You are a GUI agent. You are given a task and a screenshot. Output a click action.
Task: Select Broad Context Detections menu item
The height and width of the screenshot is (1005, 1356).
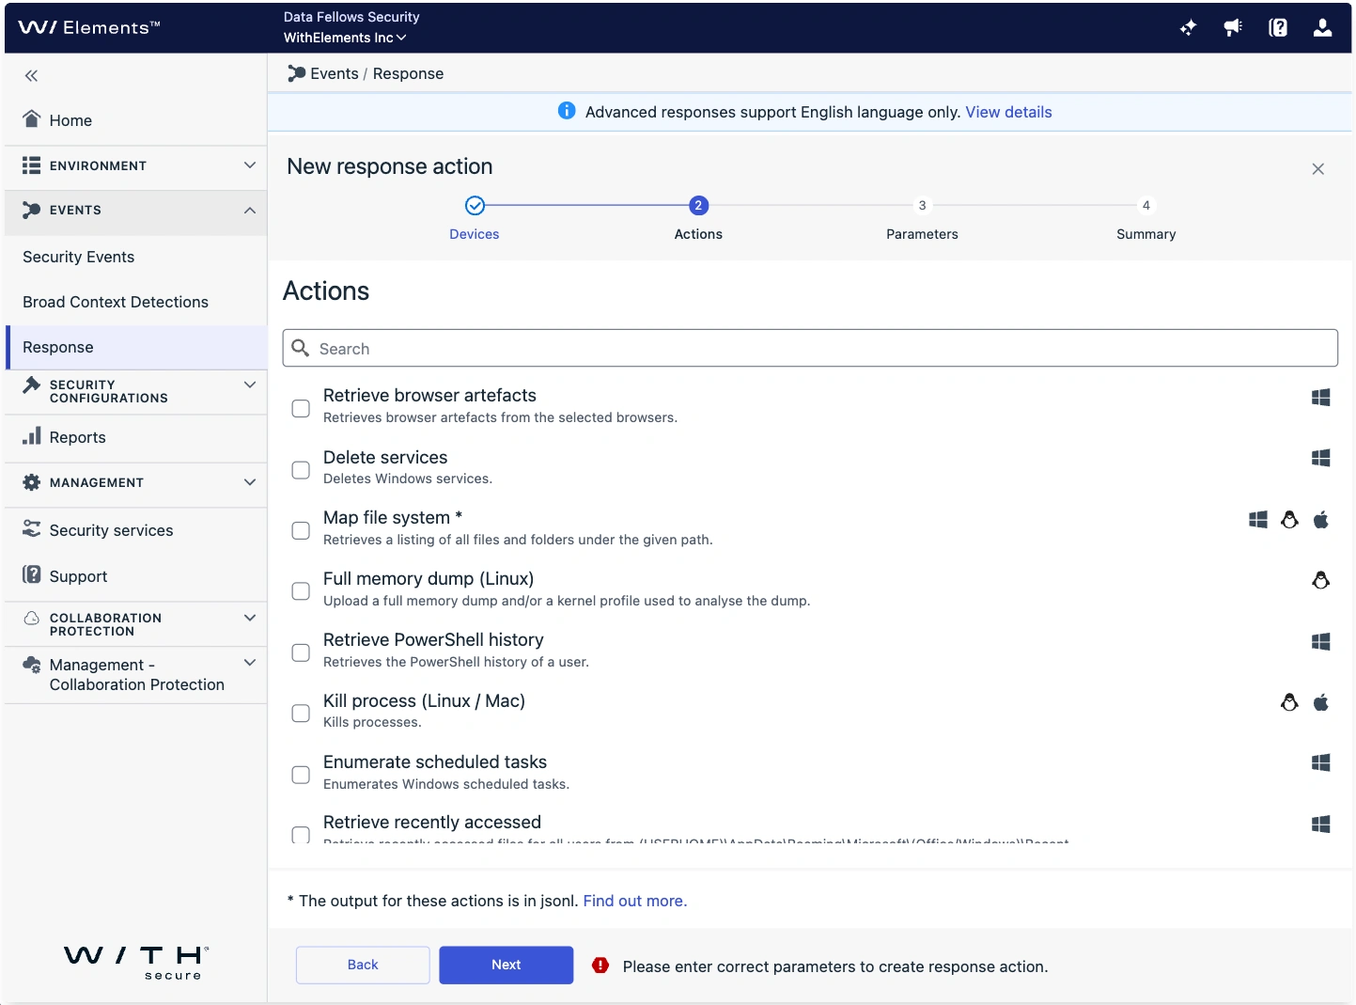pyautogui.click(x=116, y=302)
